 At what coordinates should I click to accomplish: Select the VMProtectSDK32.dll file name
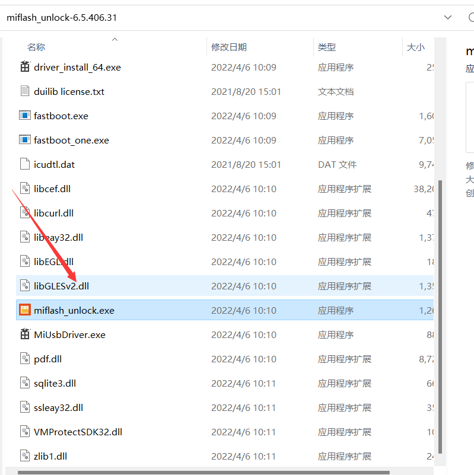coord(78,432)
